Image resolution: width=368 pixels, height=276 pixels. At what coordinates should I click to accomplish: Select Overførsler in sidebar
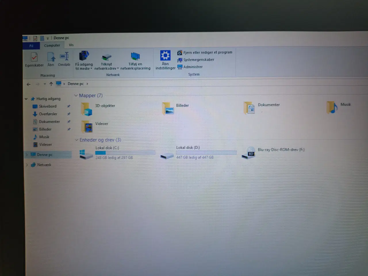coord(48,114)
